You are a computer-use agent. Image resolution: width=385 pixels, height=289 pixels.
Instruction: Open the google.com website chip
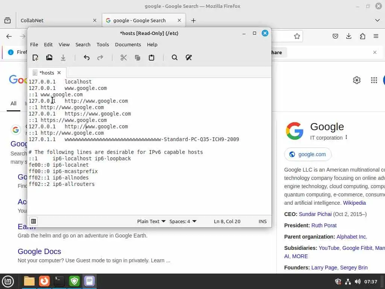tap(308, 154)
